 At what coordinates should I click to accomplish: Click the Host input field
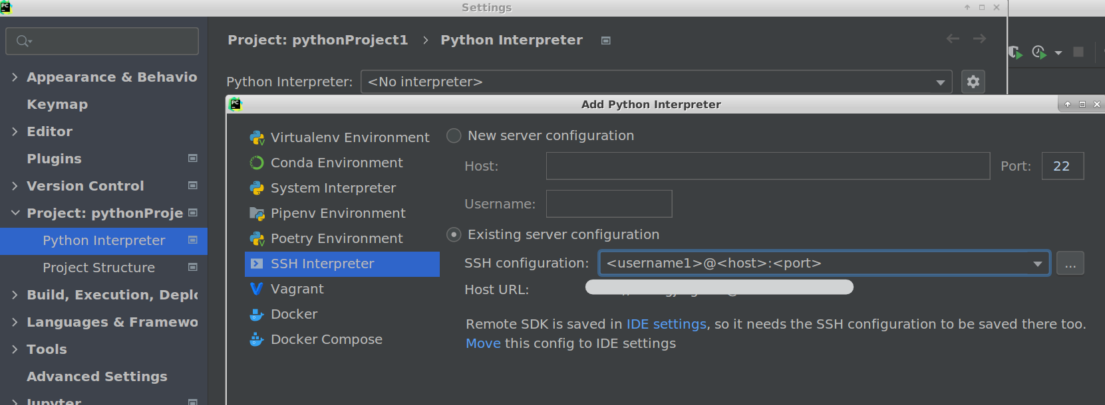[x=767, y=166]
